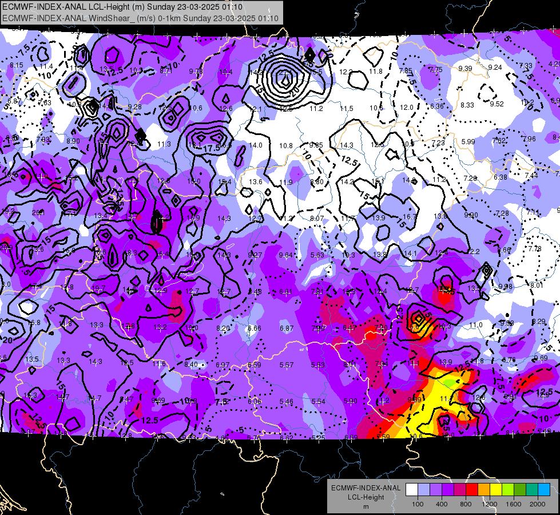Image resolution: width=560 pixels, height=515 pixels.
Task: Click the wind shear value 9.90
Action: click(x=471, y=215)
